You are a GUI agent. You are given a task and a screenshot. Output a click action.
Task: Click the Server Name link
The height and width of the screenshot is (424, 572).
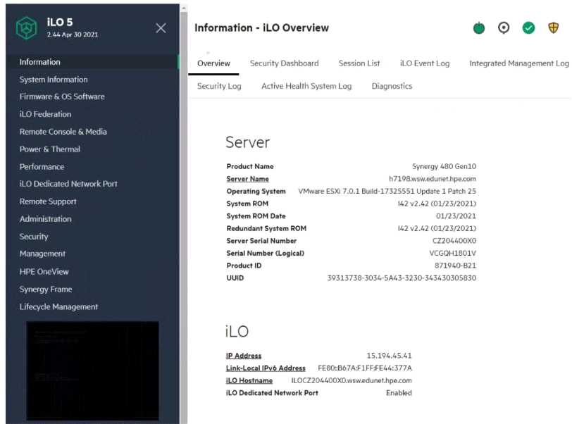point(247,179)
